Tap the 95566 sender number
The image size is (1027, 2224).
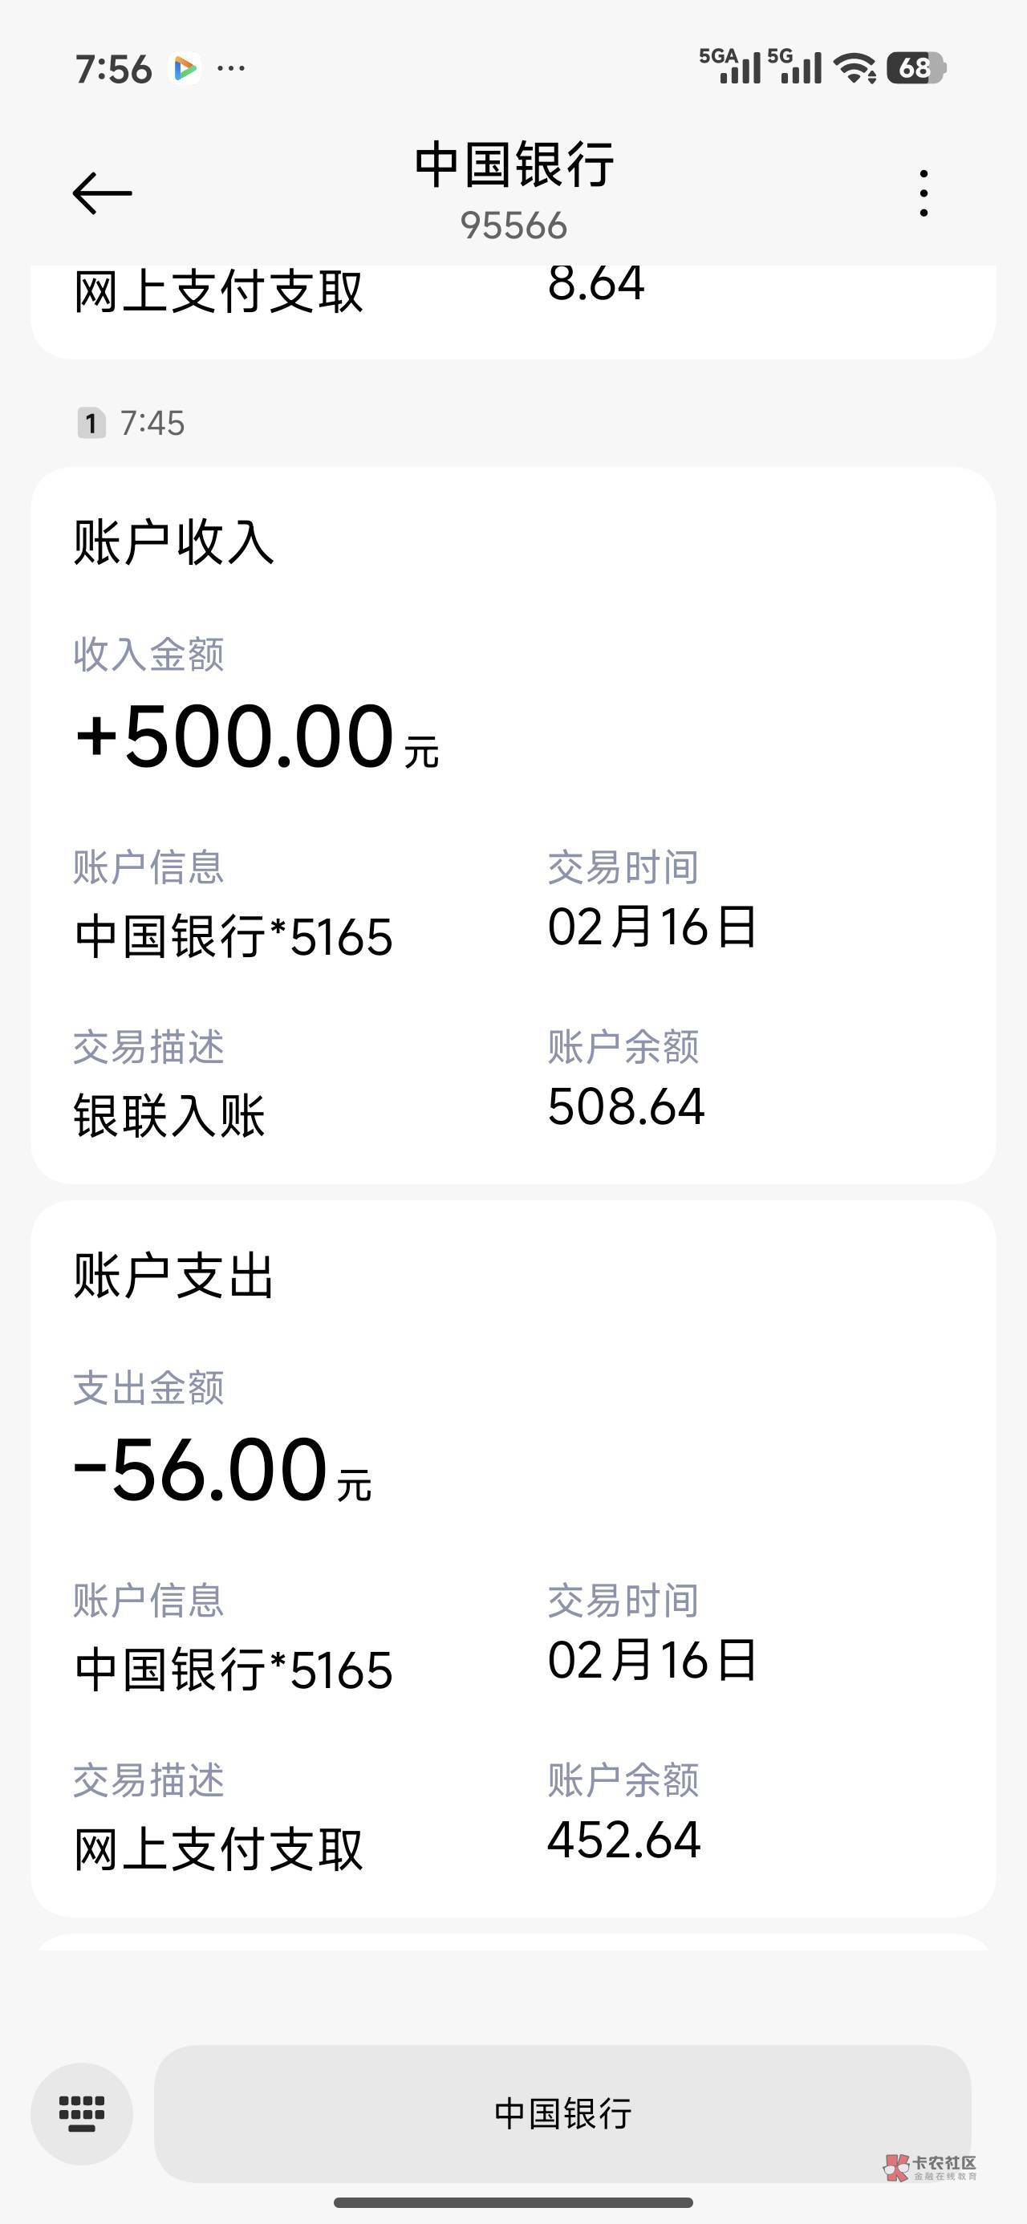coord(514,226)
